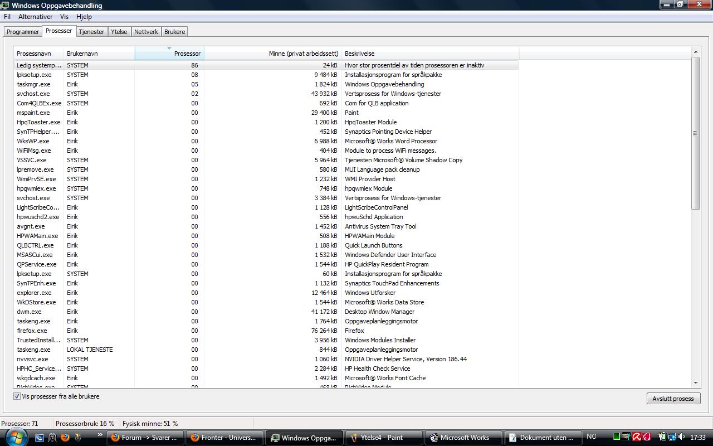The image size is (713, 446).
Task: Select QLBCTRL.exe process row
Action: pyautogui.click(x=266, y=245)
